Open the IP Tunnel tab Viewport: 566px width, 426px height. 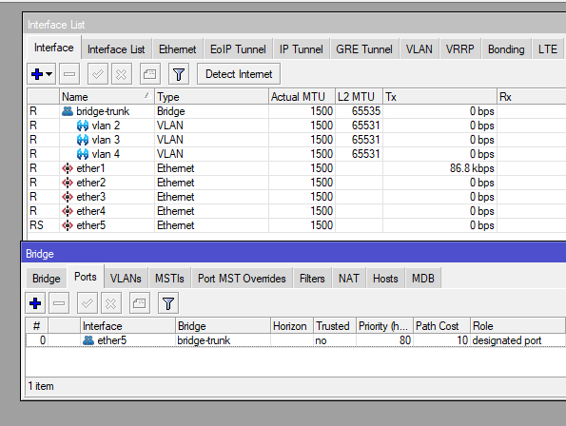coord(301,49)
